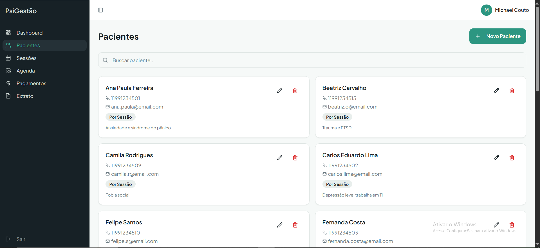Delete Ana Paula Ferreira's record

[295, 91]
